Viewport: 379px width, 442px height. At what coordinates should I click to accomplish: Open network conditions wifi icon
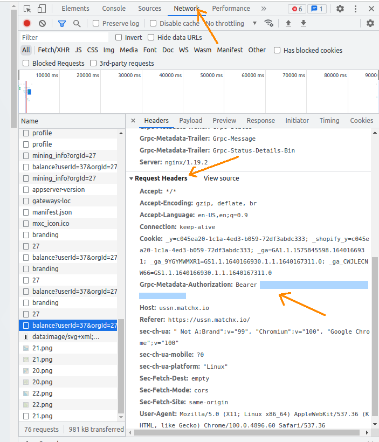coord(268,23)
